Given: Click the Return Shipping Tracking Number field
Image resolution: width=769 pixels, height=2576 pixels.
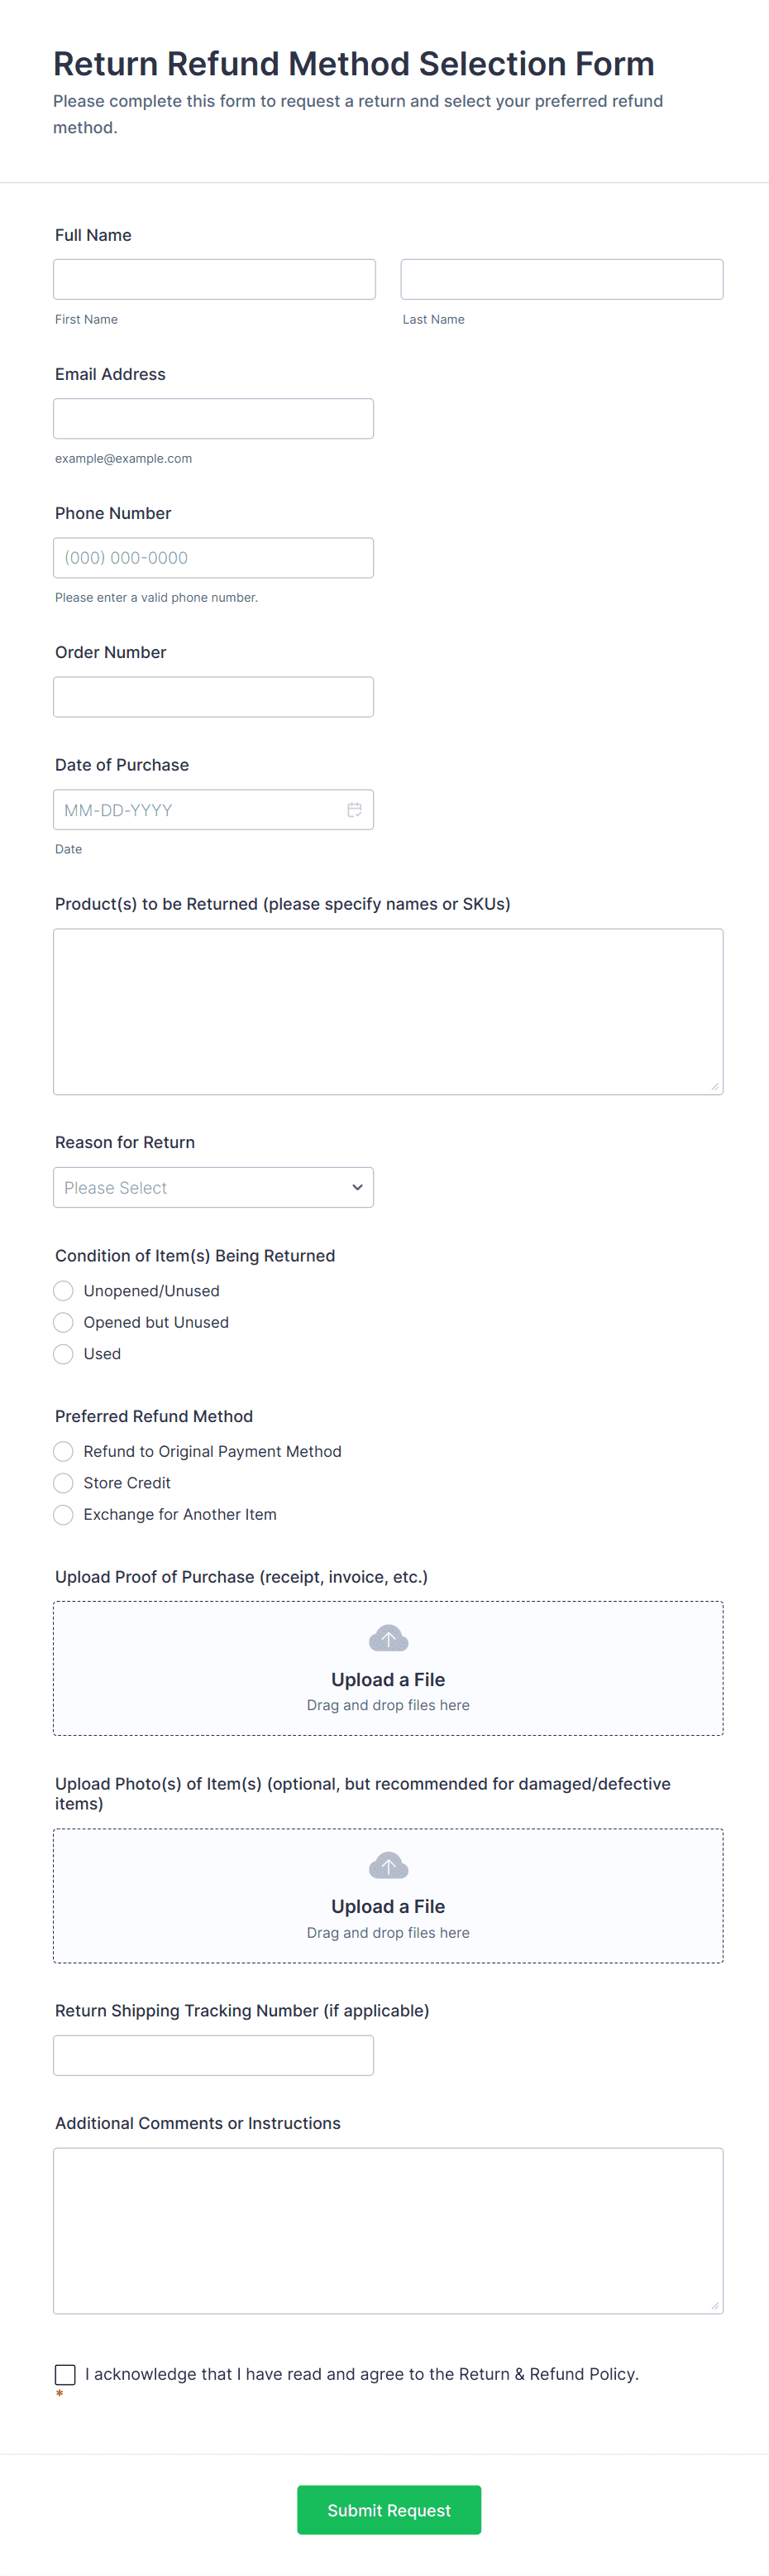Looking at the screenshot, I should click(x=213, y=2055).
